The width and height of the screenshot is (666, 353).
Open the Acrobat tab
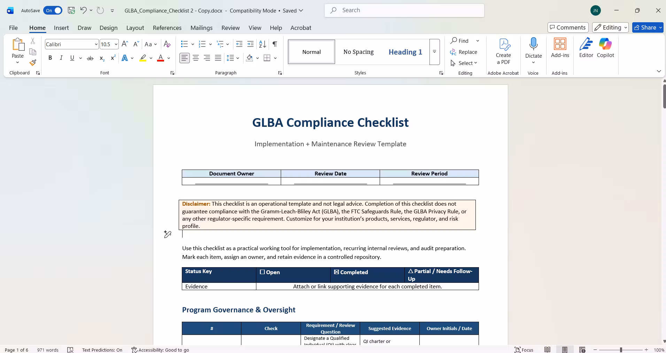[301, 28]
